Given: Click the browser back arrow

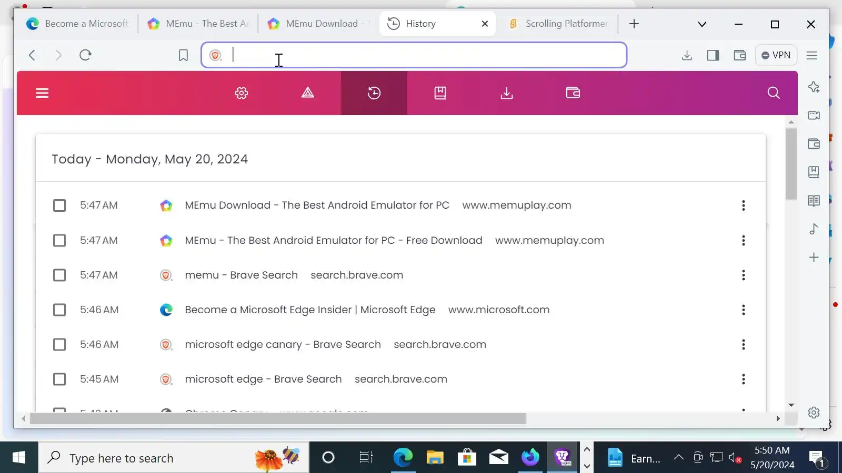Looking at the screenshot, I should (32, 55).
